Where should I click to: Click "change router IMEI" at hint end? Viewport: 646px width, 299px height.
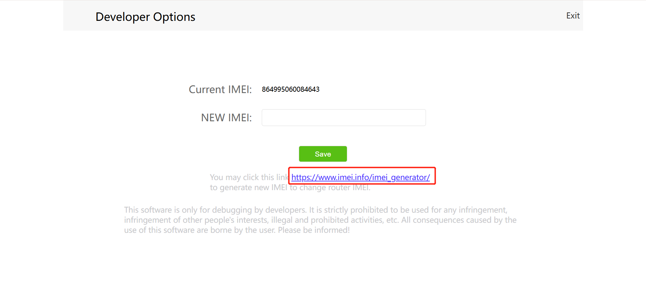(x=334, y=187)
